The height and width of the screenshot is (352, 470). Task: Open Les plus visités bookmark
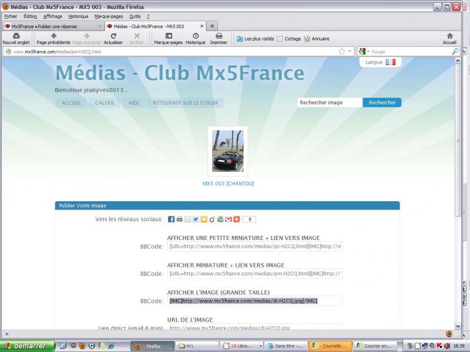point(256,39)
